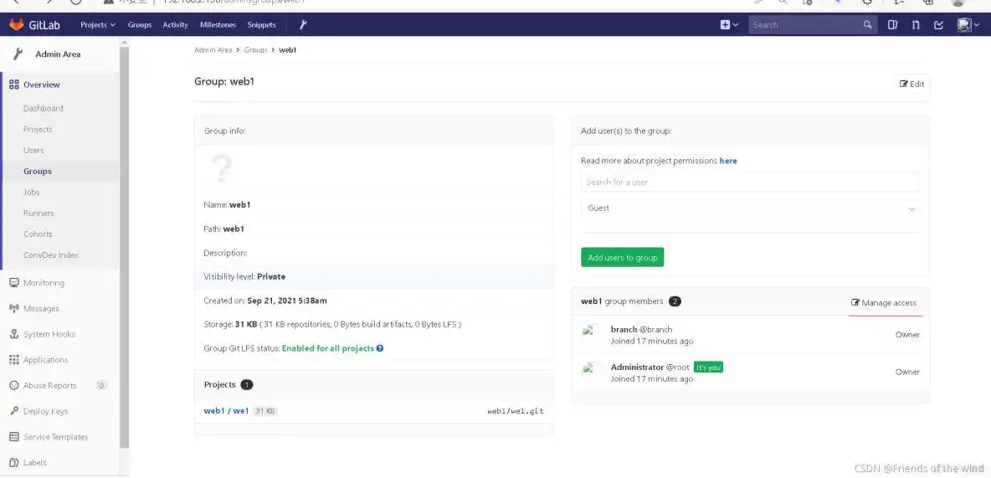This screenshot has width=991, height=478.
Task: Open the Activity menu item
Action: coord(175,24)
